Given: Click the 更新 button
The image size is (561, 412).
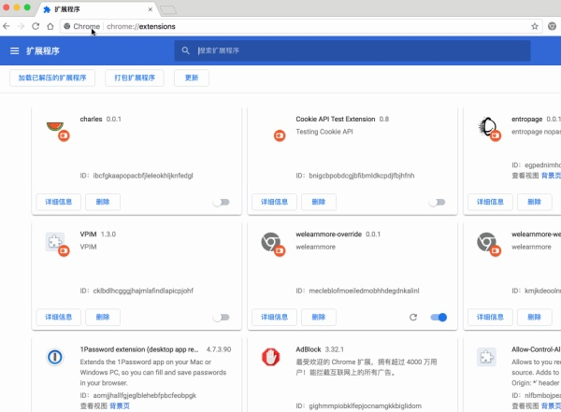Looking at the screenshot, I should (192, 78).
